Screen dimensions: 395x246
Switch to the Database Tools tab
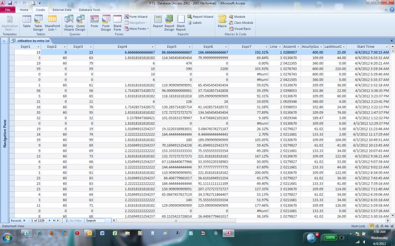click(x=90, y=10)
